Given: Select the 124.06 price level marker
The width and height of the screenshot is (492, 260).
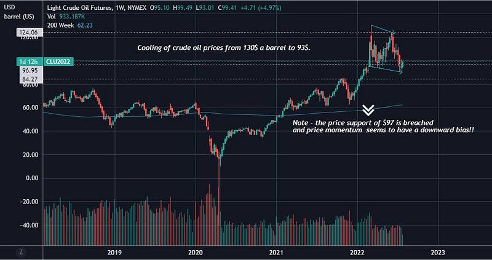Looking at the screenshot, I should coord(28,32).
